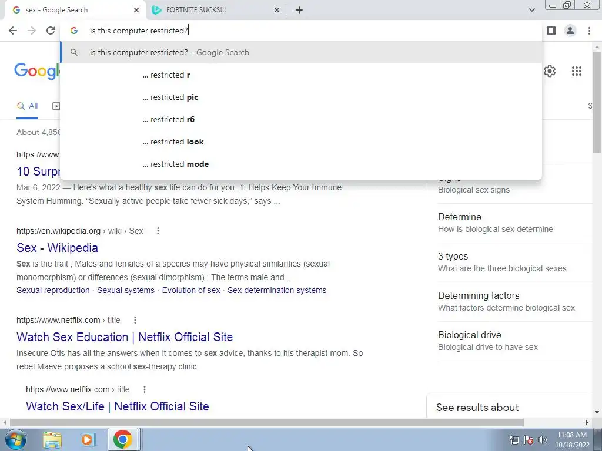Reload the page with the refresh icon
The width and height of the screenshot is (602, 451).
click(51, 31)
